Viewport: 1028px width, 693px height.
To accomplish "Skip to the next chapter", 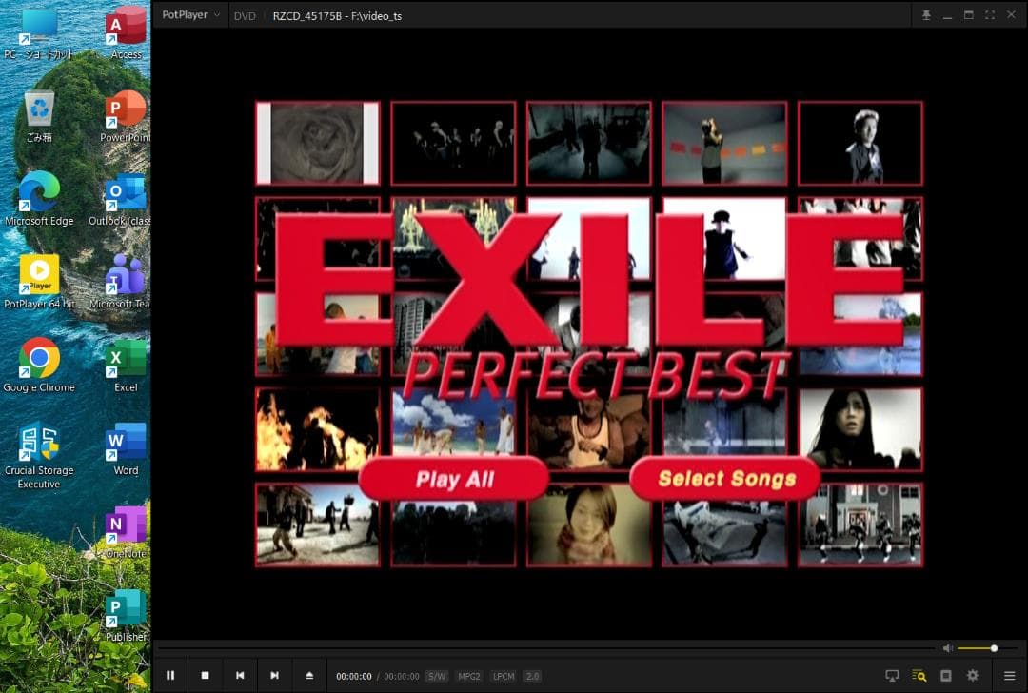I will [x=274, y=675].
